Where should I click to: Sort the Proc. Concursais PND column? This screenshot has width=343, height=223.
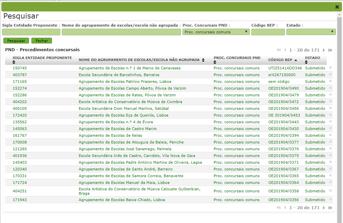click(x=215, y=62)
